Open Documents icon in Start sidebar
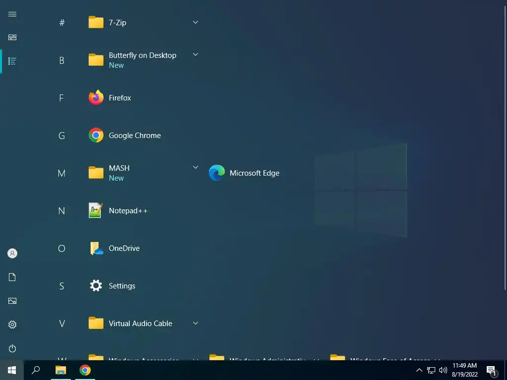Screen dimensions: 507x380 (12, 277)
